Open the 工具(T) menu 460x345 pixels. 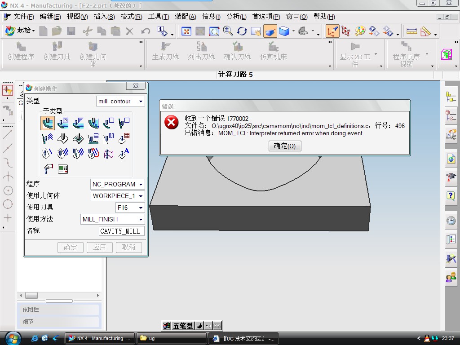159,17
